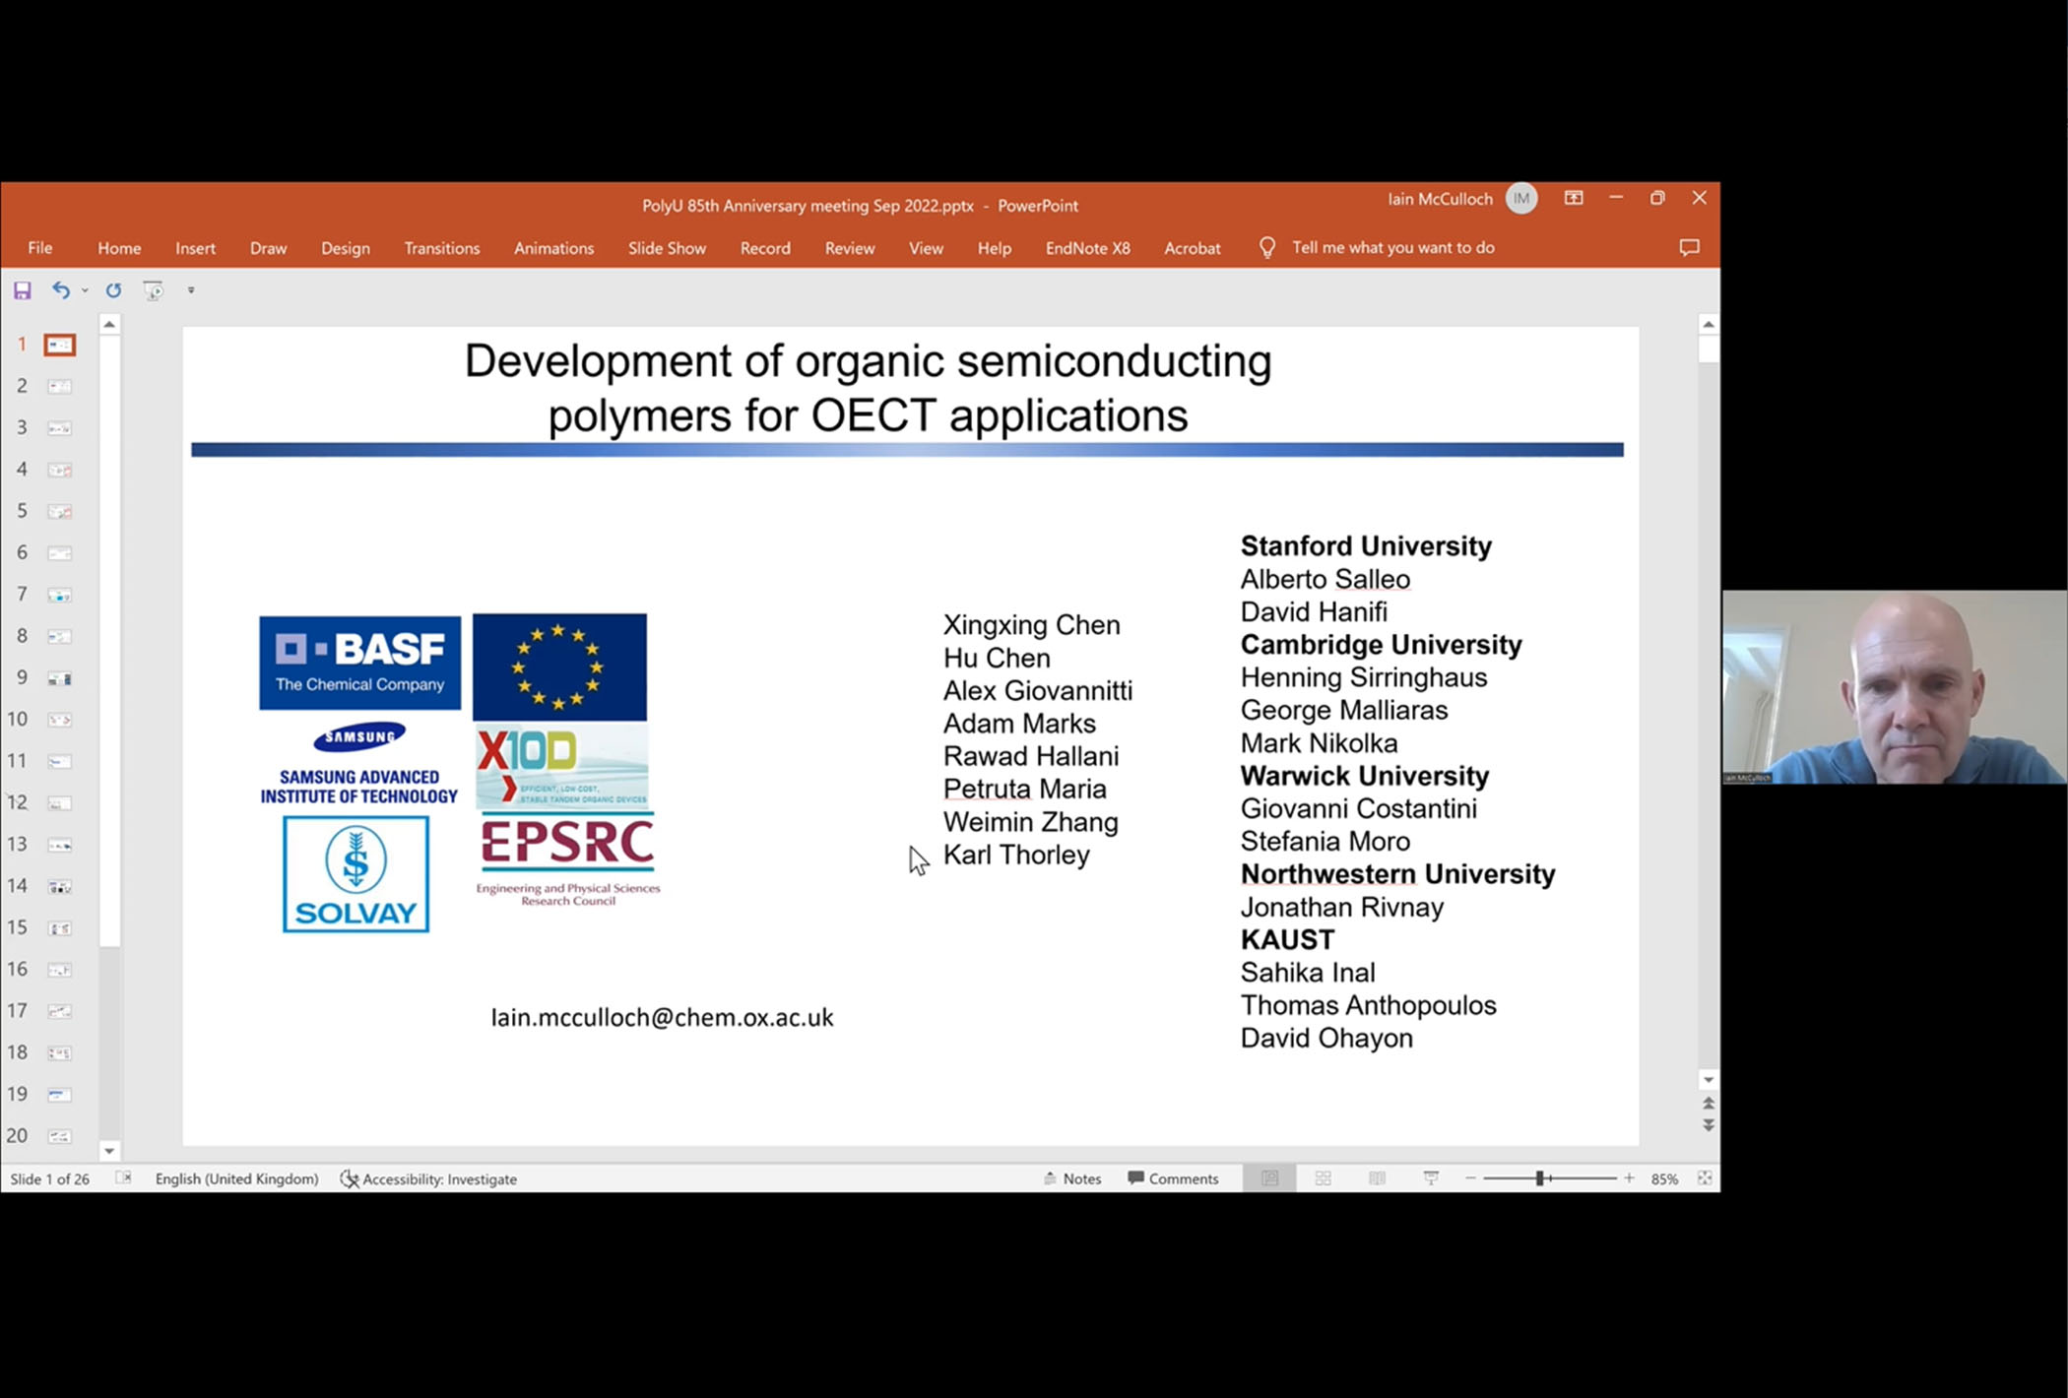Click the Undo arrow icon
The width and height of the screenshot is (2068, 1398).
(61, 290)
